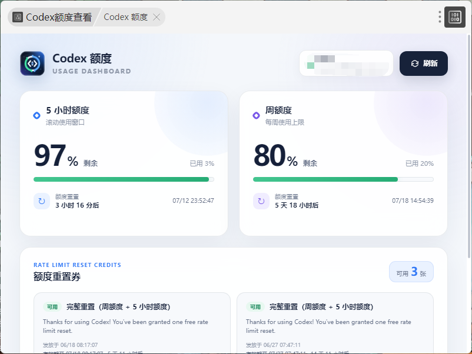
Task: Click the Codex 额度 app logo icon
Action: click(x=32, y=63)
